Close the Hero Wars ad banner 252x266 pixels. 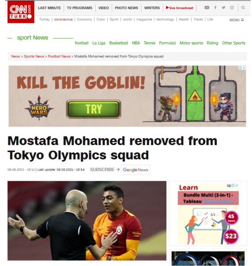click(x=244, y=68)
